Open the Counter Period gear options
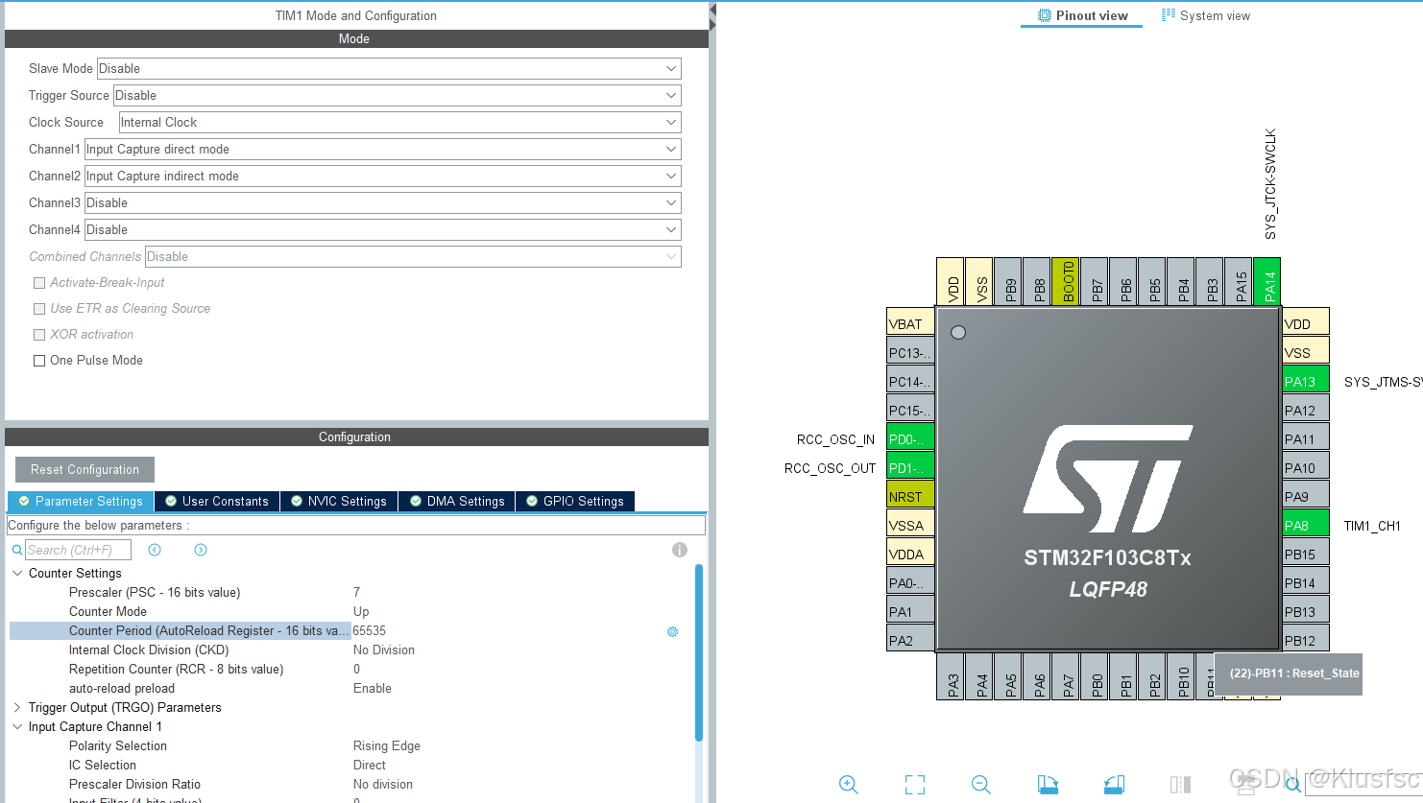The height and width of the screenshot is (803, 1423). click(x=672, y=631)
